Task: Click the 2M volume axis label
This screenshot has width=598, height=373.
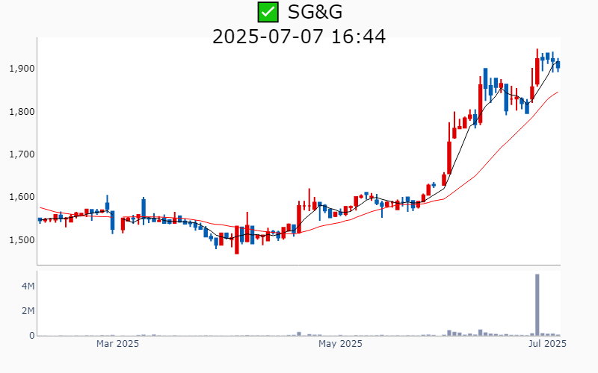Action: click(28, 311)
